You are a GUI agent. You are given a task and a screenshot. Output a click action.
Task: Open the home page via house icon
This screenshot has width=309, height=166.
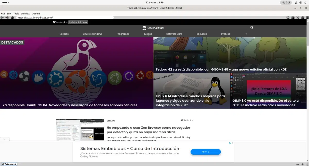coord(12,18)
